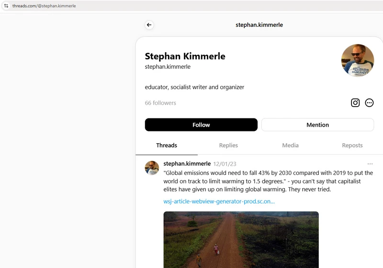Click the small avatar beside the post

click(x=152, y=168)
